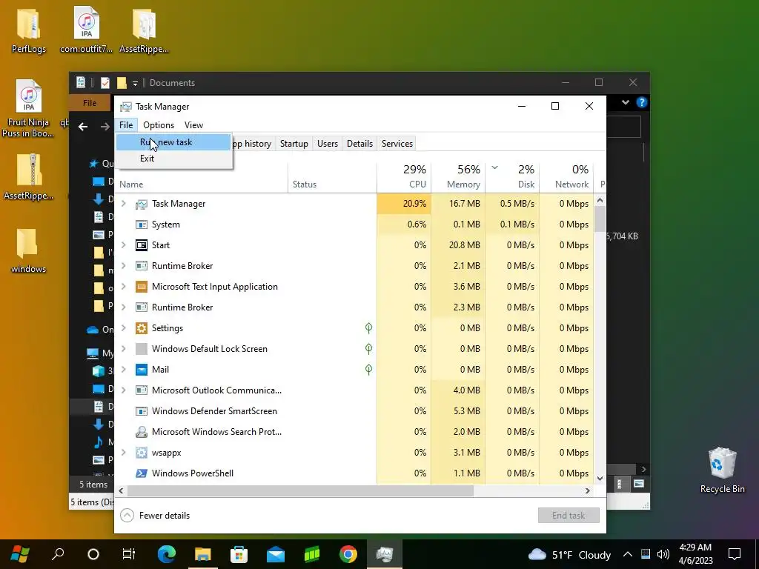Click the scroll down arrow of process list

[x=600, y=479]
